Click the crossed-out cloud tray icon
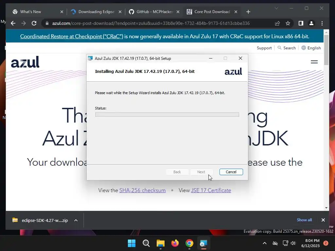This screenshot has width=335, height=251. coord(275,243)
